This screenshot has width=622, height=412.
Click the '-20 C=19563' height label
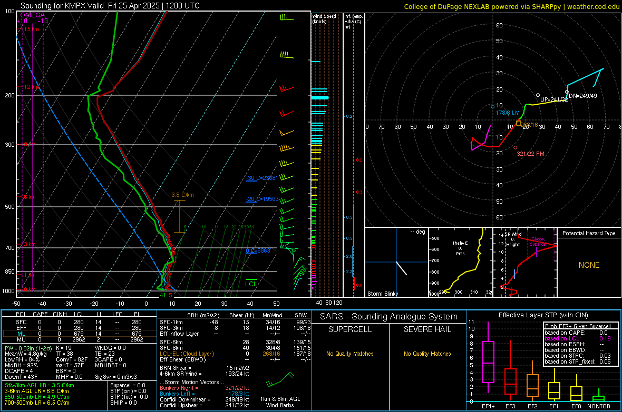262,199
